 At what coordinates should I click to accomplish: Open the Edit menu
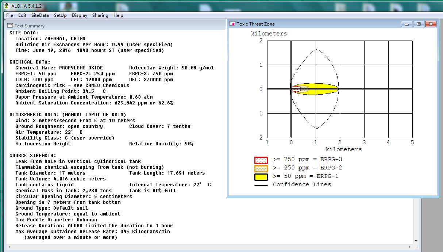(22, 15)
